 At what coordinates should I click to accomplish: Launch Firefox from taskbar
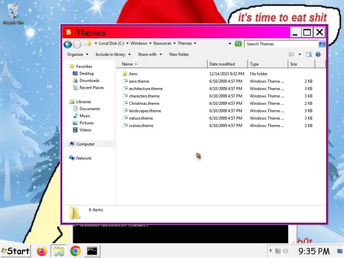click(42, 251)
